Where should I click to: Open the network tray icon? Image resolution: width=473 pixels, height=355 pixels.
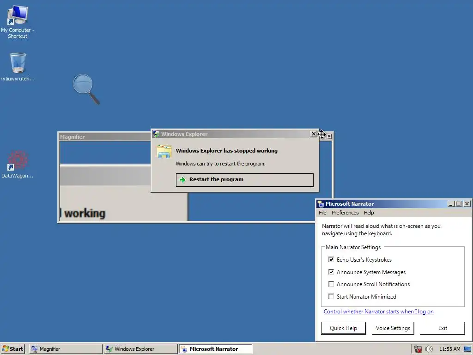point(418,349)
